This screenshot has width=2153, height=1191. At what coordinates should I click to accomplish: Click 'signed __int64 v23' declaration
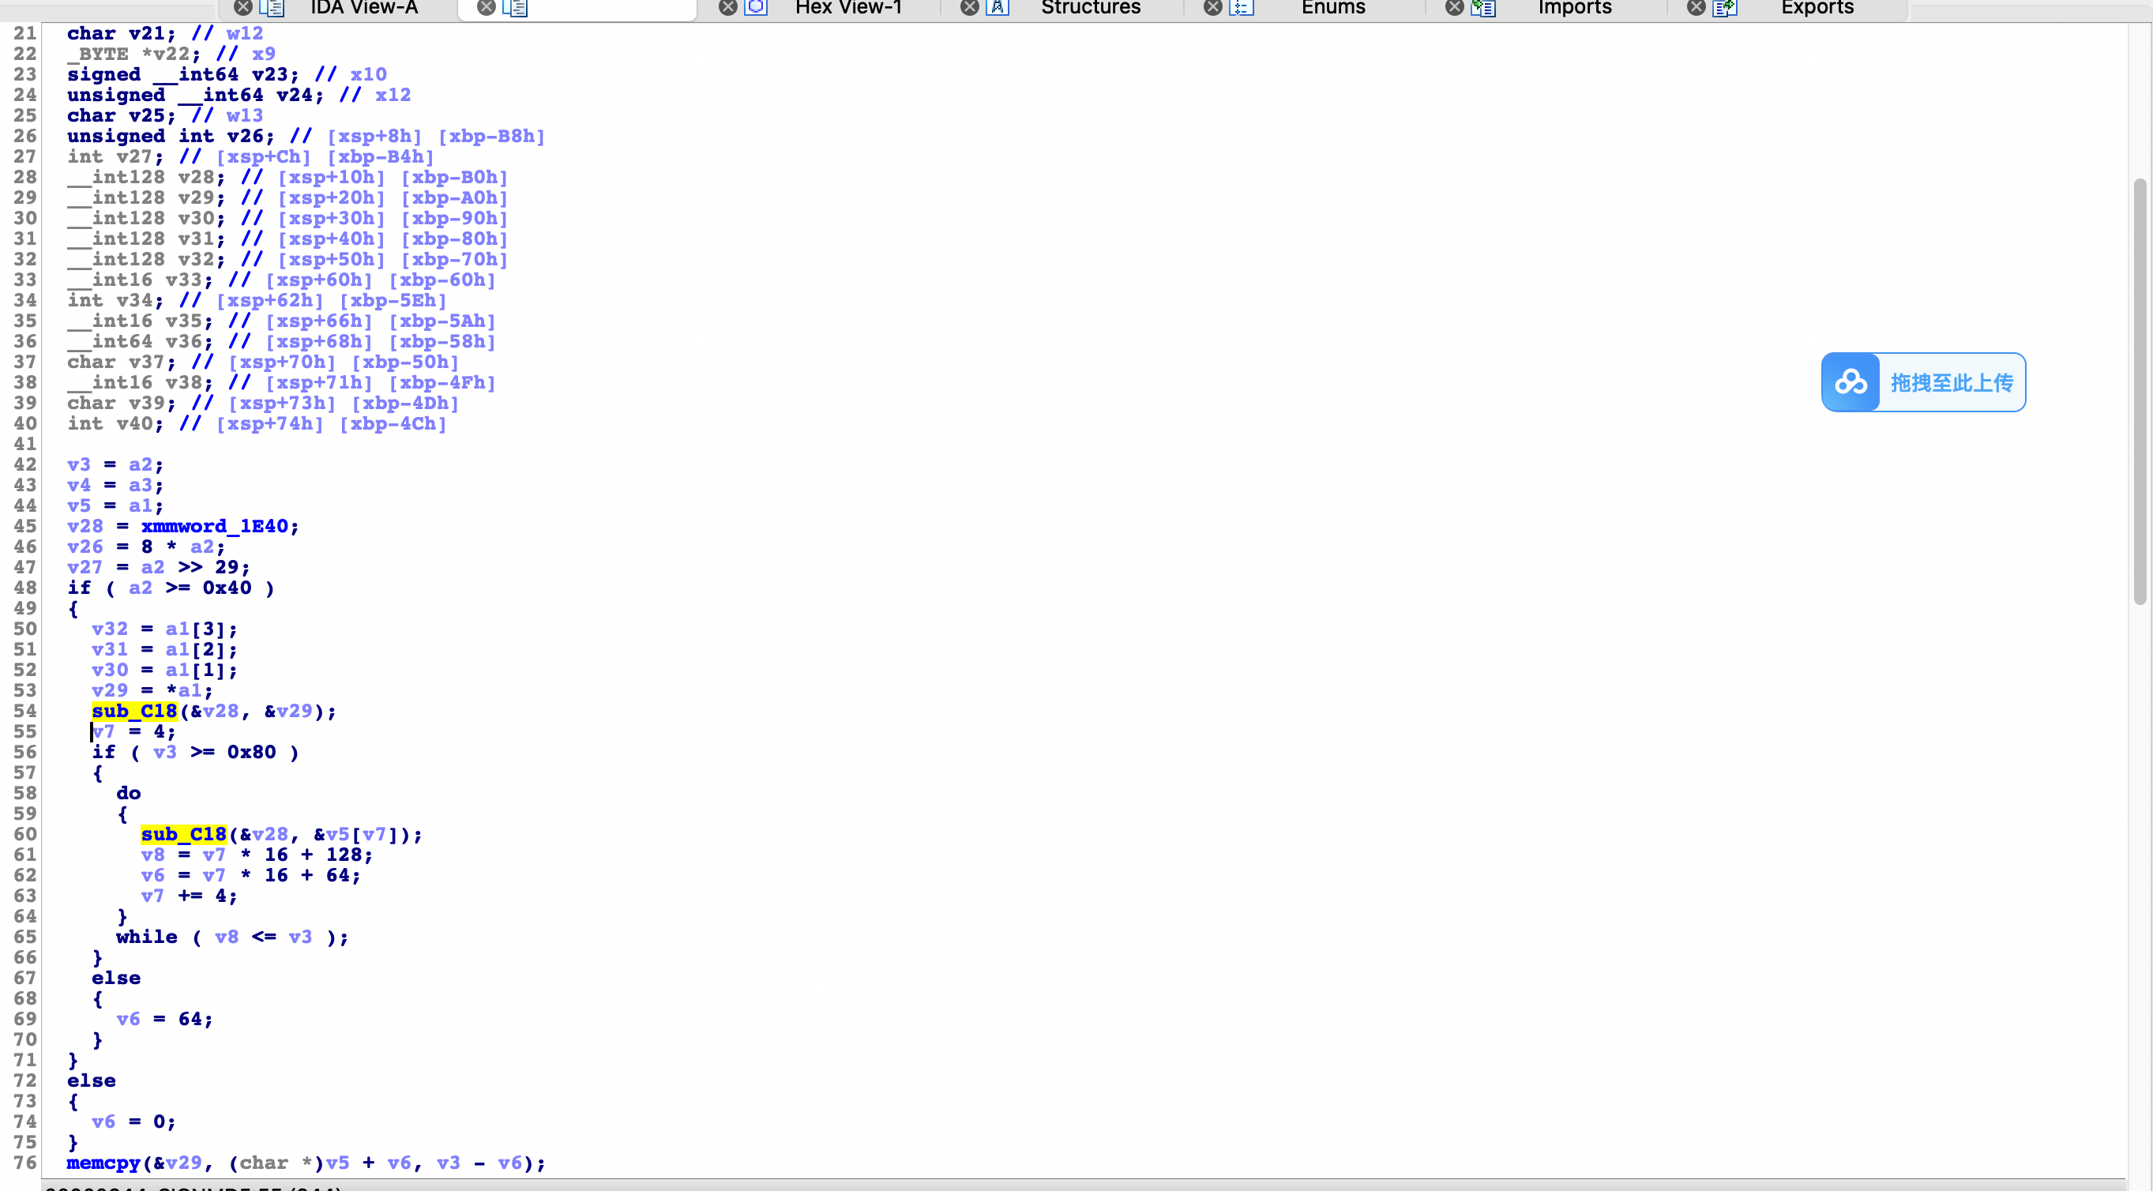183,73
